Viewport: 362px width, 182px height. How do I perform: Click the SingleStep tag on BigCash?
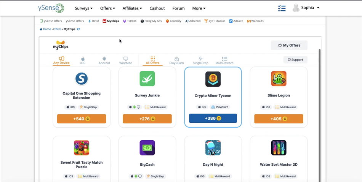point(155,176)
